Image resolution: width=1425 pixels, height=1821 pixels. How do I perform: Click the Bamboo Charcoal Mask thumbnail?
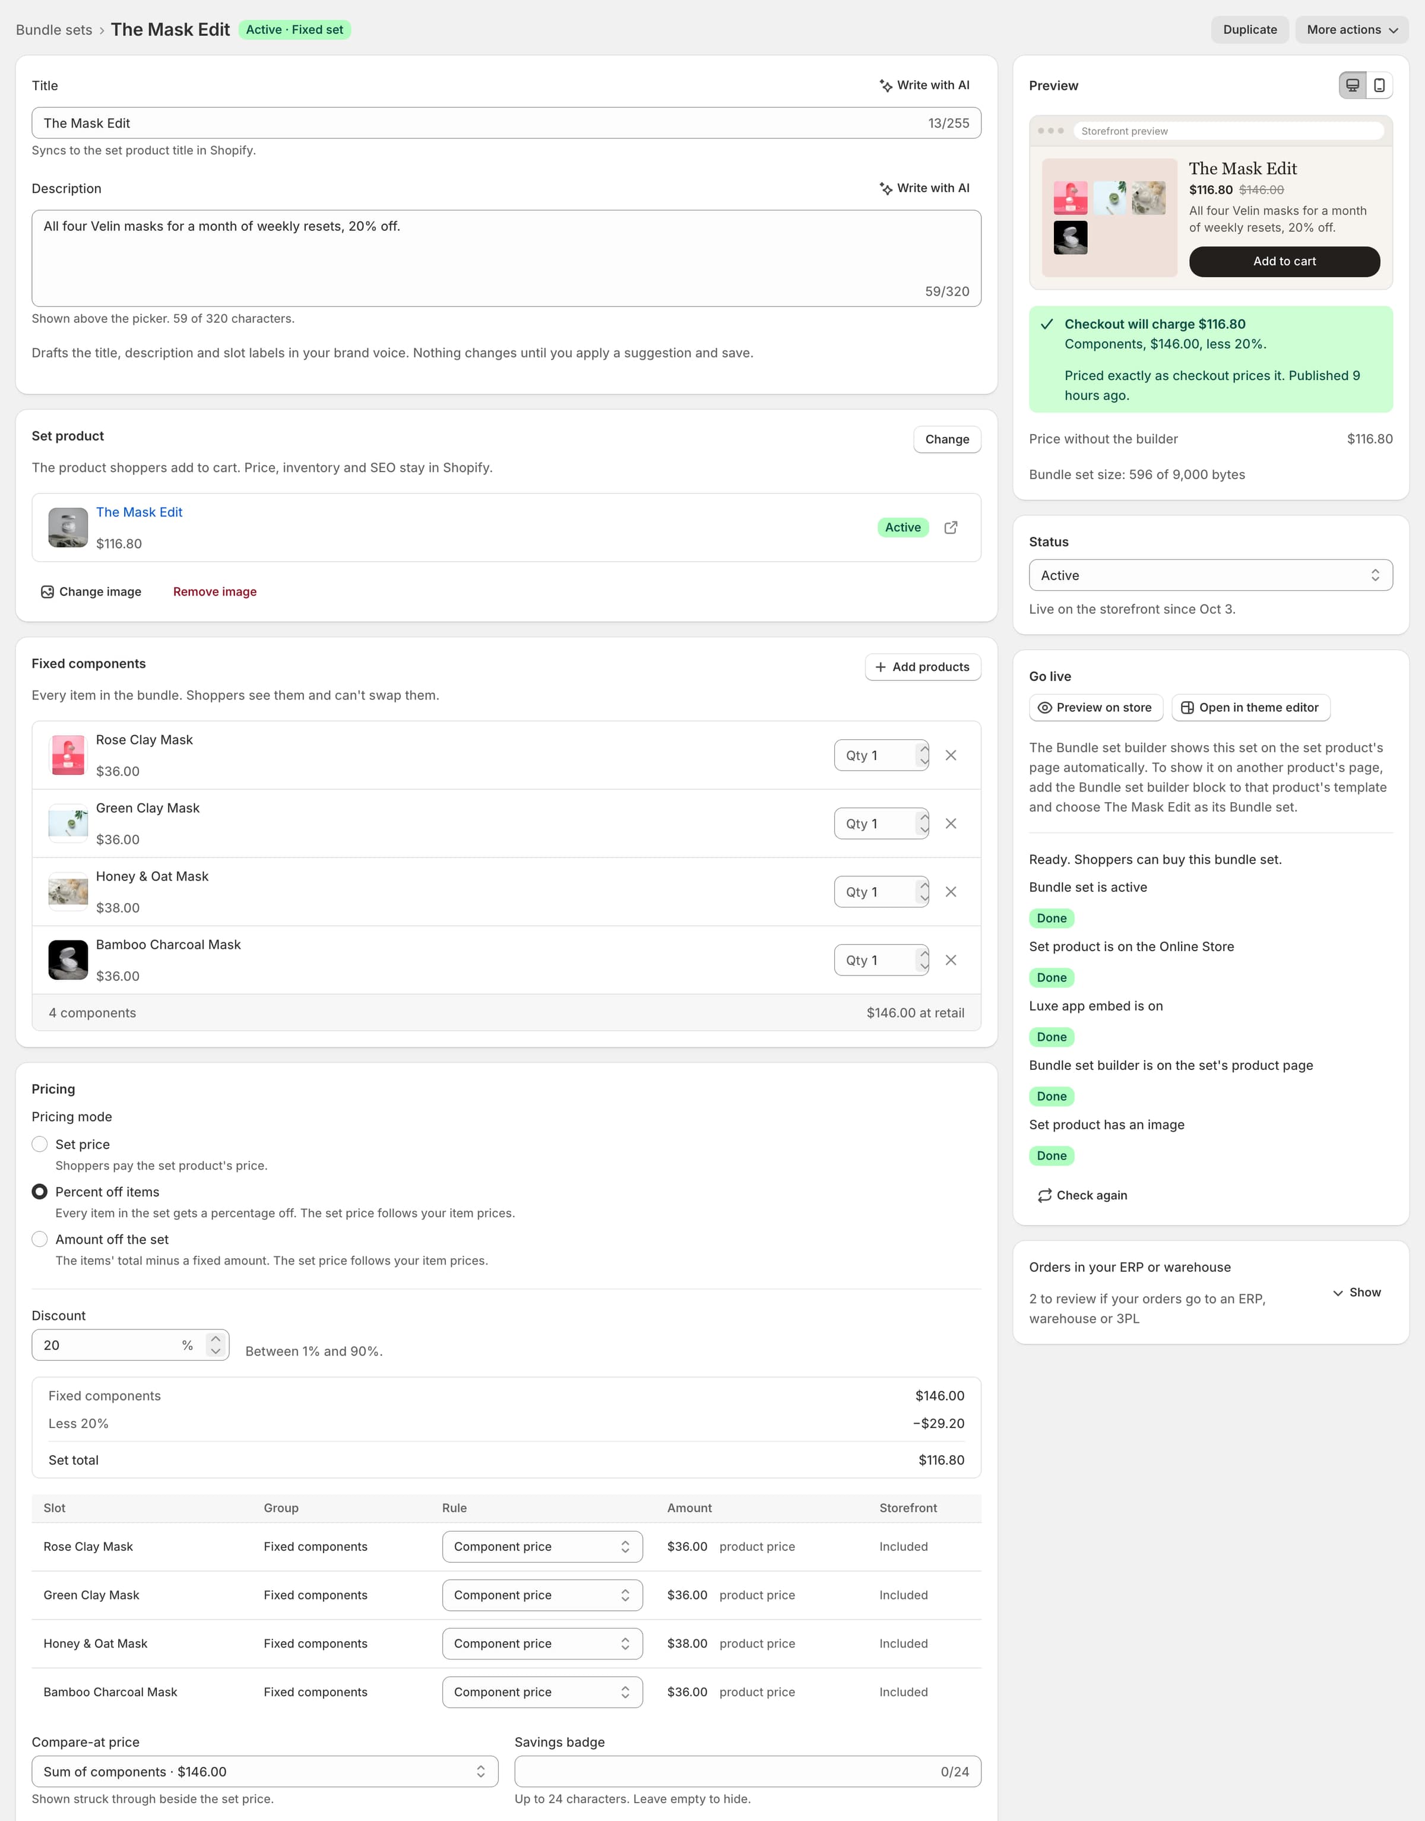68,960
